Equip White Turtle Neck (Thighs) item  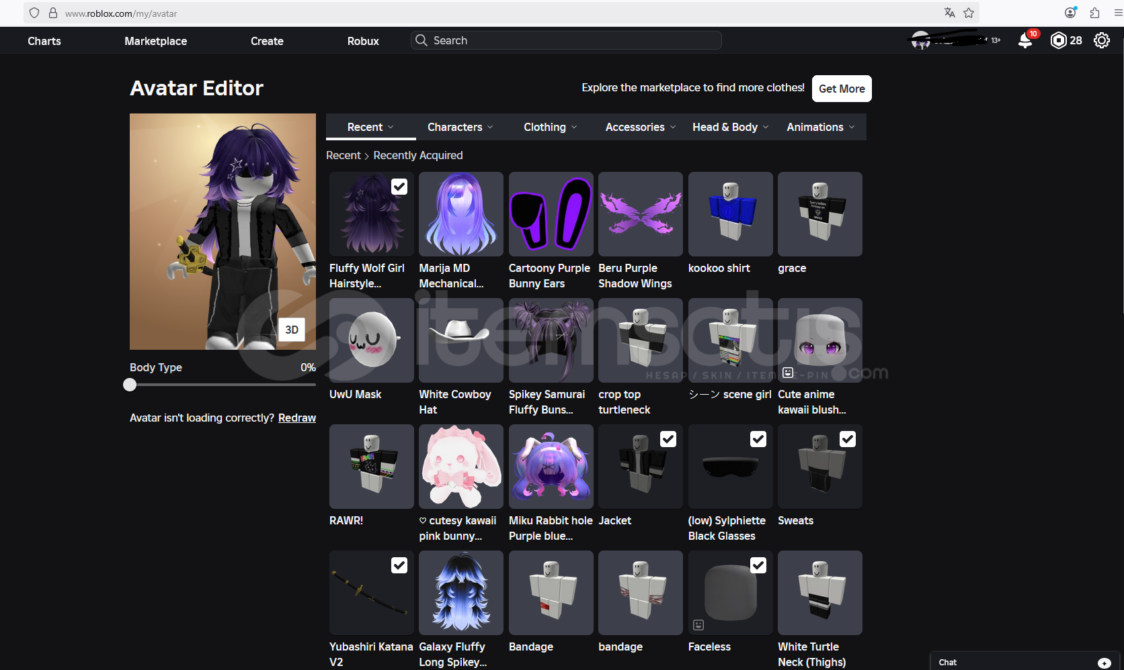(820, 593)
